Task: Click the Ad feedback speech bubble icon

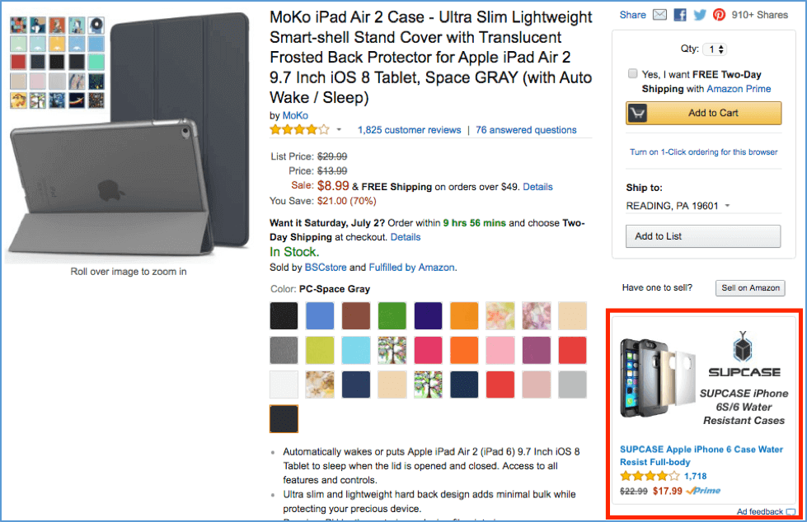Action: (789, 511)
